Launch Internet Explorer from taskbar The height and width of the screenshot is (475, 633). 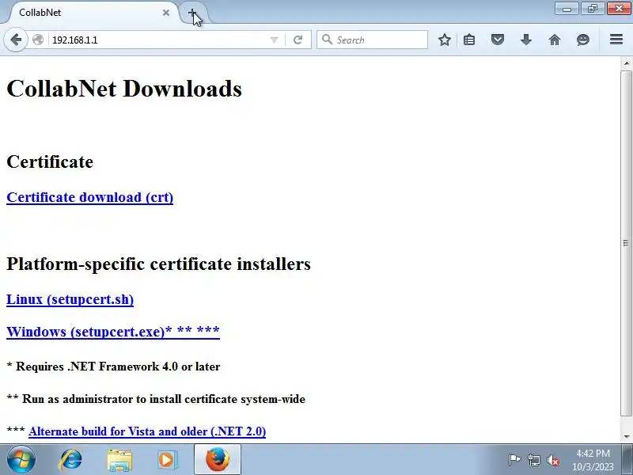click(71, 460)
